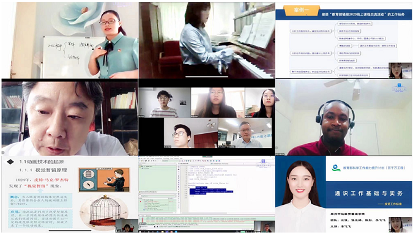Click the Windows Start icon in code window taskbar

coord(140,232)
